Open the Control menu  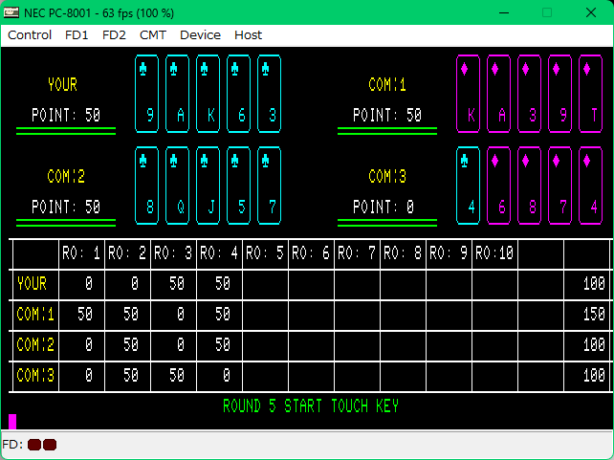click(x=30, y=34)
